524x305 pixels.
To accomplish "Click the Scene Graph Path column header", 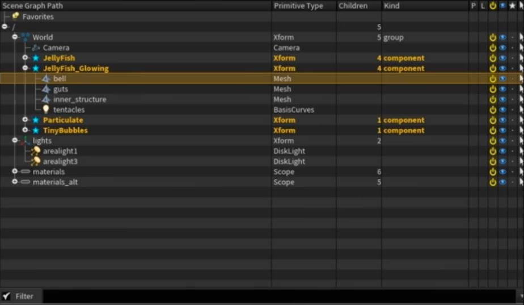I will point(136,6).
